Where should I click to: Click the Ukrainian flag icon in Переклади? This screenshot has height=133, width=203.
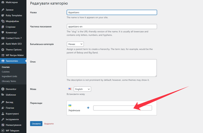(x=70, y=105)
